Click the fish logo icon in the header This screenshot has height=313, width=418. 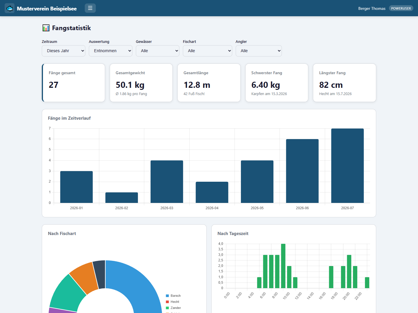coord(10,8)
